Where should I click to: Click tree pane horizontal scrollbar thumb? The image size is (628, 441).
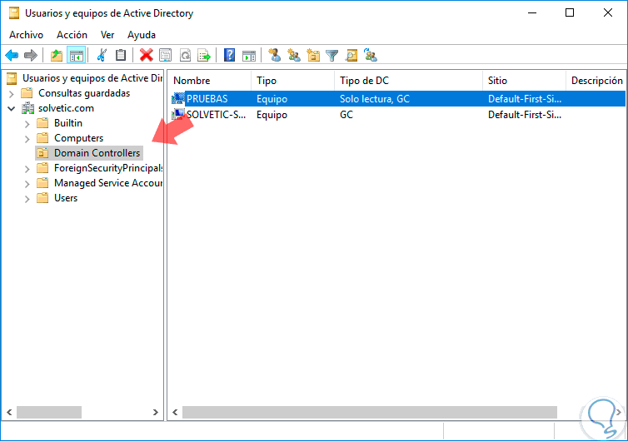pyautogui.click(x=49, y=412)
